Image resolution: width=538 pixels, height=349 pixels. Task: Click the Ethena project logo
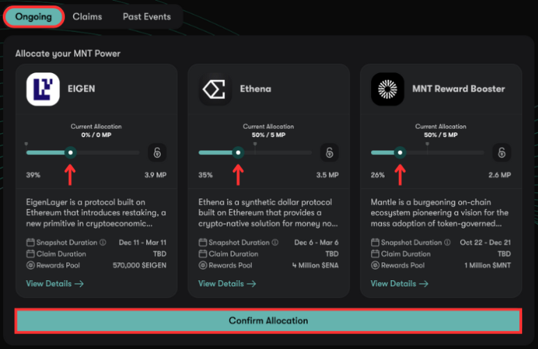click(x=215, y=89)
